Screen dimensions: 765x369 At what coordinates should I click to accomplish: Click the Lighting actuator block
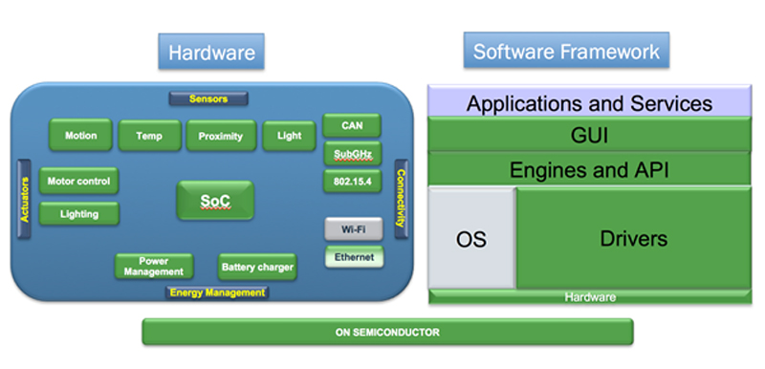tap(79, 213)
